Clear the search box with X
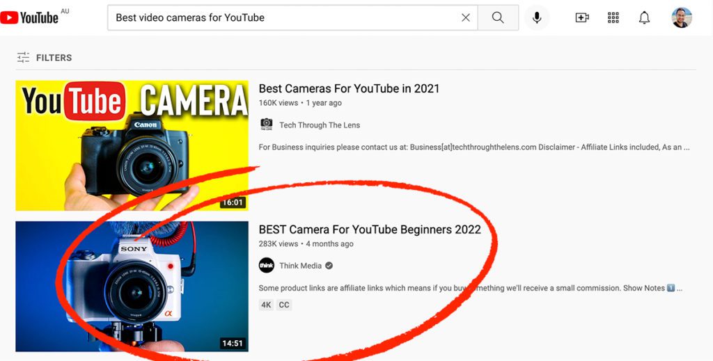 [x=466, y=17]
